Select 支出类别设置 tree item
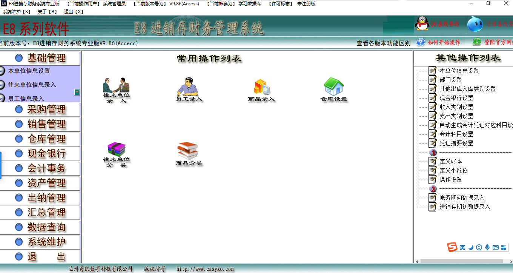 pyautogui.click(x=456, y=116)
